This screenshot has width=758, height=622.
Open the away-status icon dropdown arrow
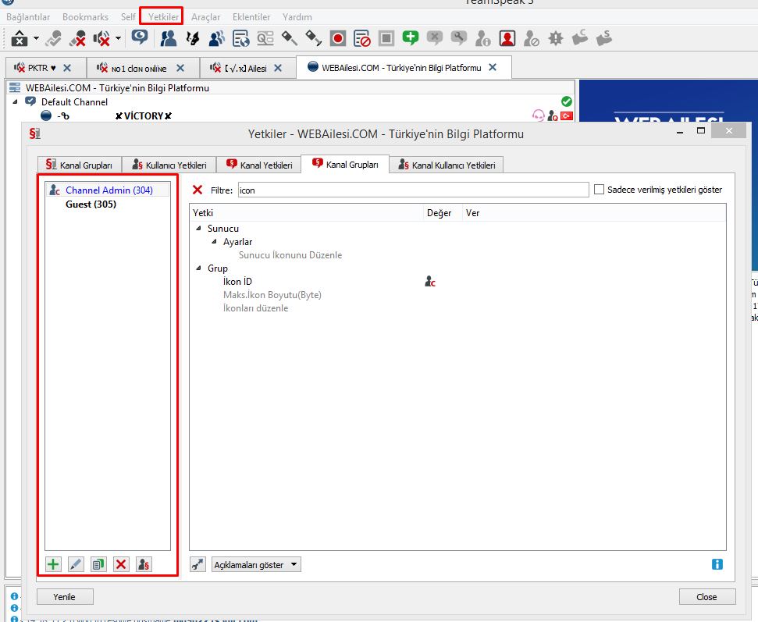(36, 38)
